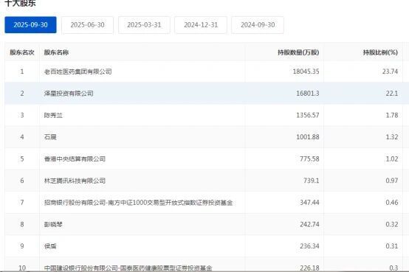Click the holding amount 1356.57

[308, 115]
